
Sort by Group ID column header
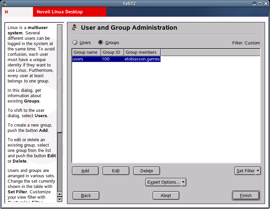coord(112,52)
